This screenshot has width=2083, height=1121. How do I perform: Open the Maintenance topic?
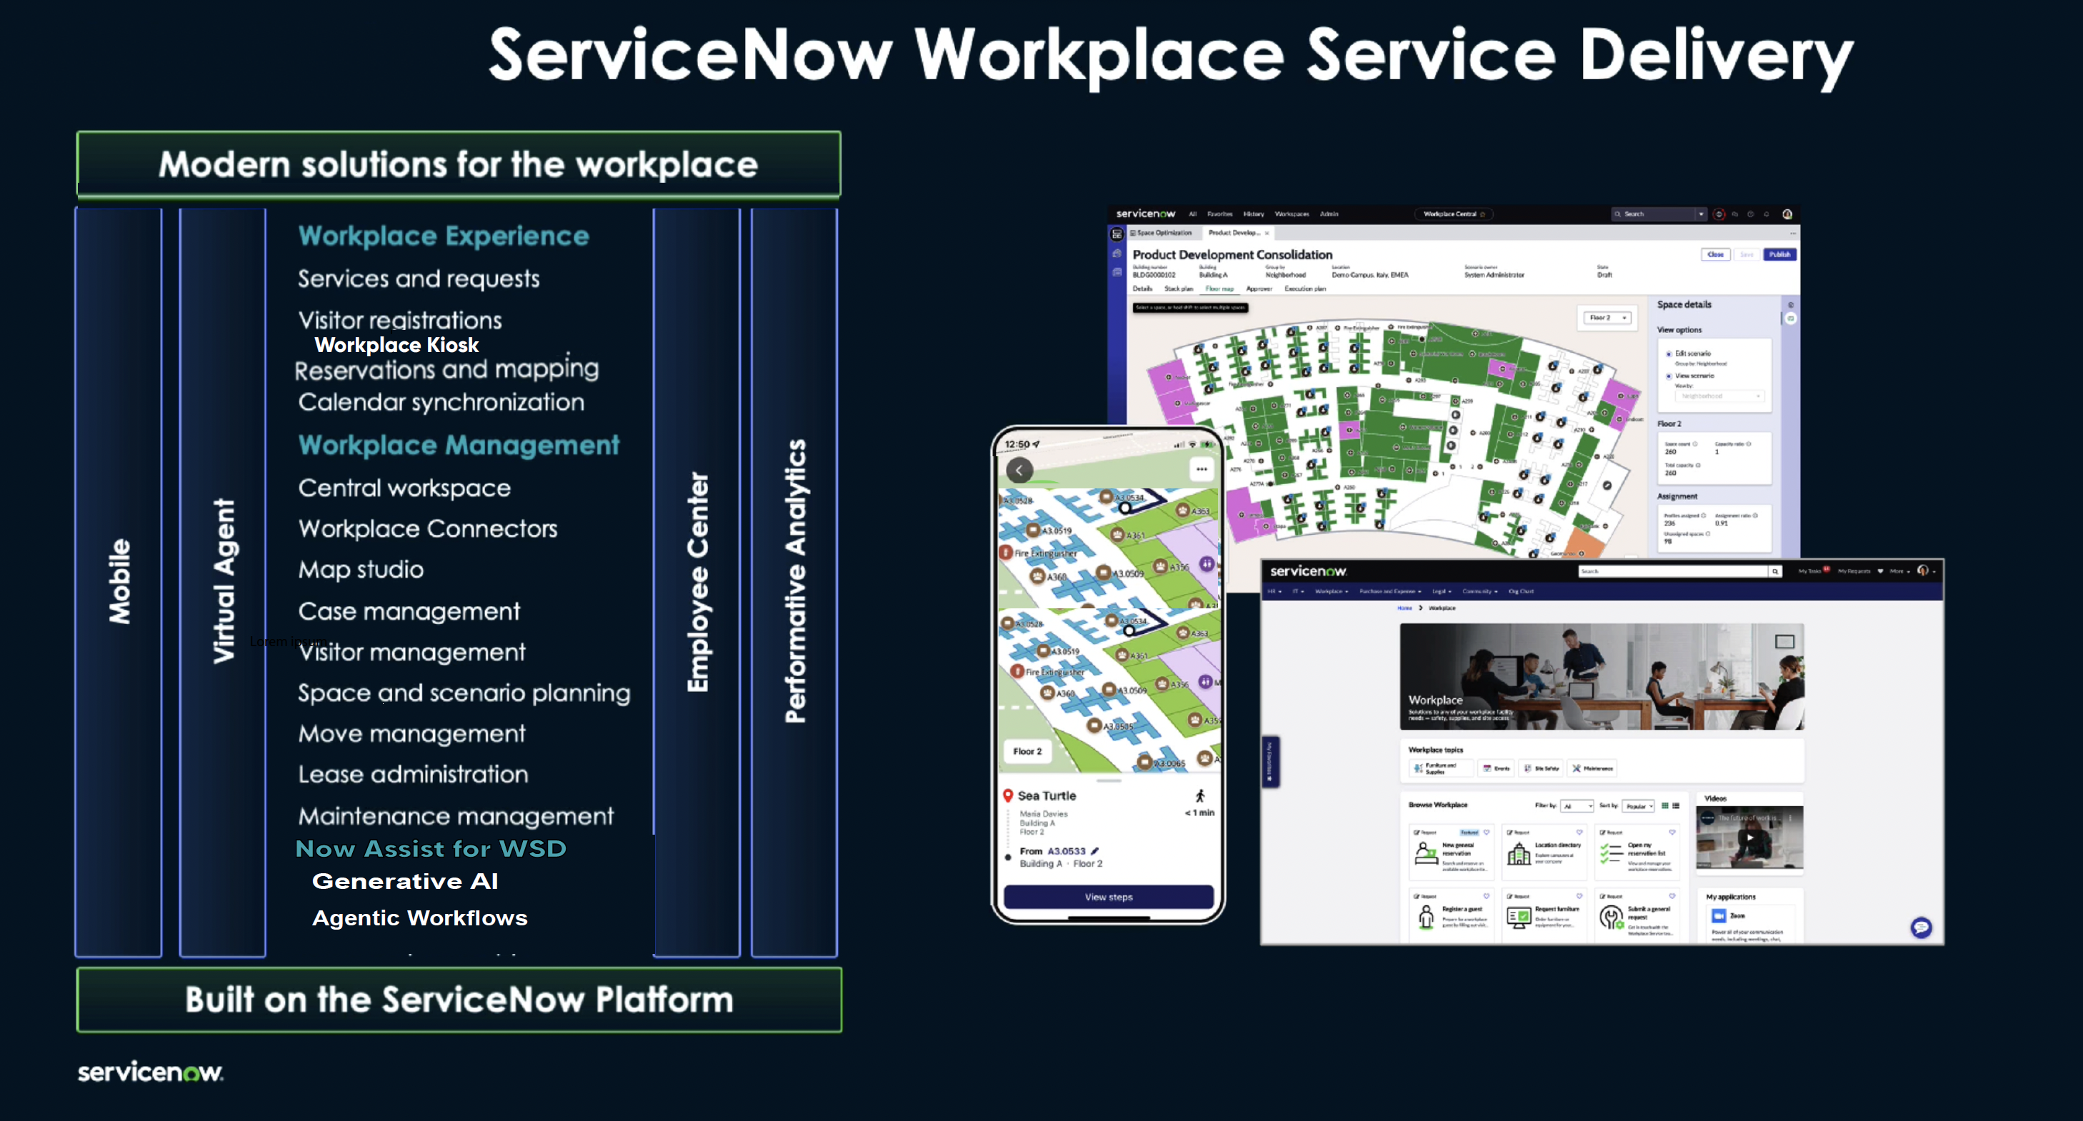point(1592,768)
